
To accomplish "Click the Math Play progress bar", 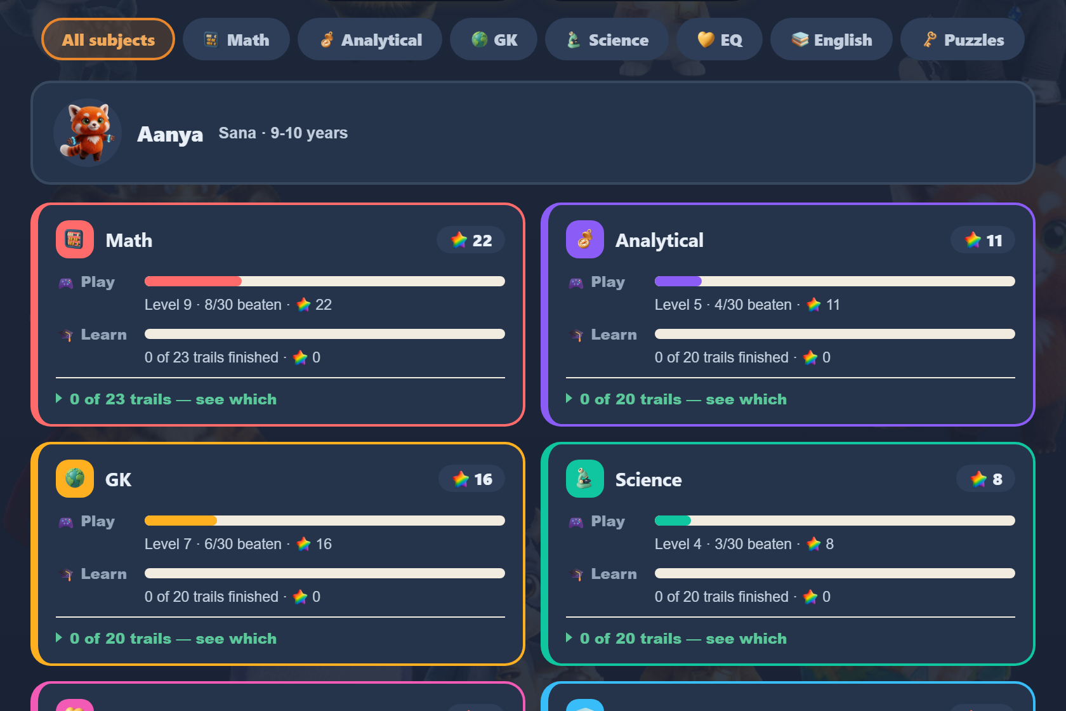I will pos(325,281).
